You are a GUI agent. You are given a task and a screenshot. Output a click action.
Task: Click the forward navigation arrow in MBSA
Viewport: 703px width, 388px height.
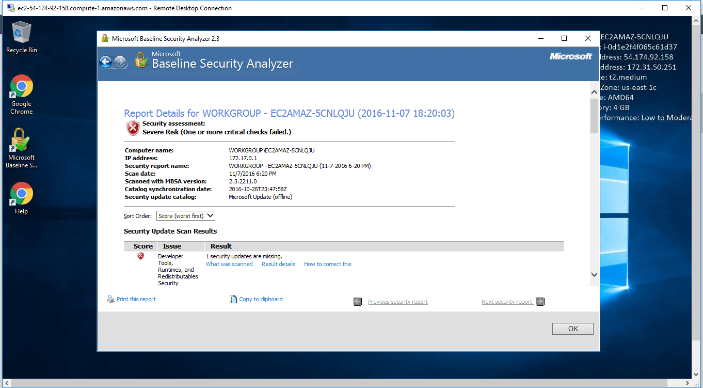point(119,61)
